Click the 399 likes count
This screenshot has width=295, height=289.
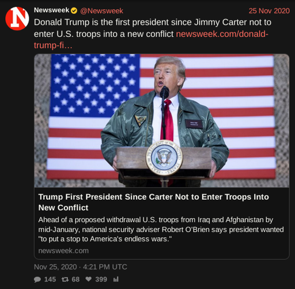tap(101, 279)
